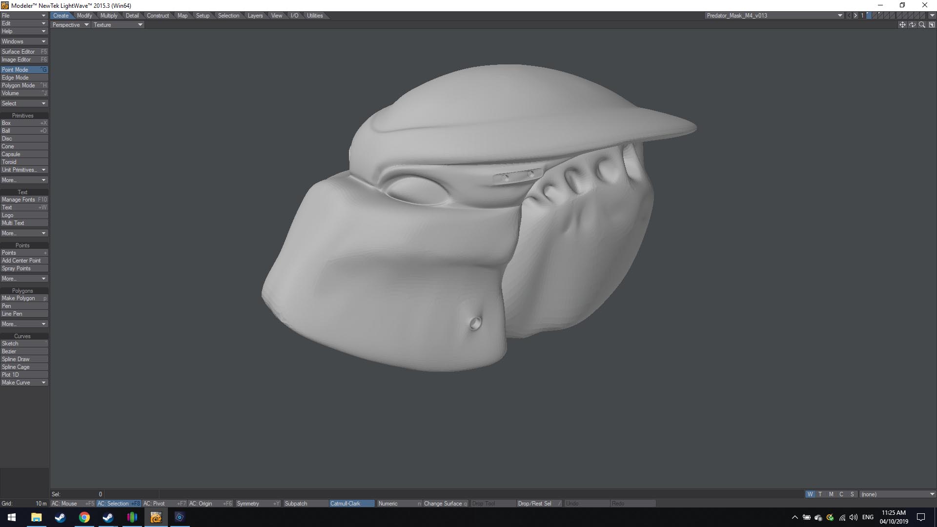This screenshot has width=937, height=527.
Task: Set action center to AC: Mouse
Action: [73, 504]
